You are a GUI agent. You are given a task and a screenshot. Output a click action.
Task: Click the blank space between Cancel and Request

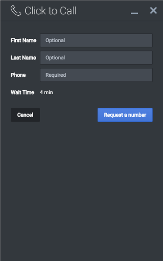point(68,115)
